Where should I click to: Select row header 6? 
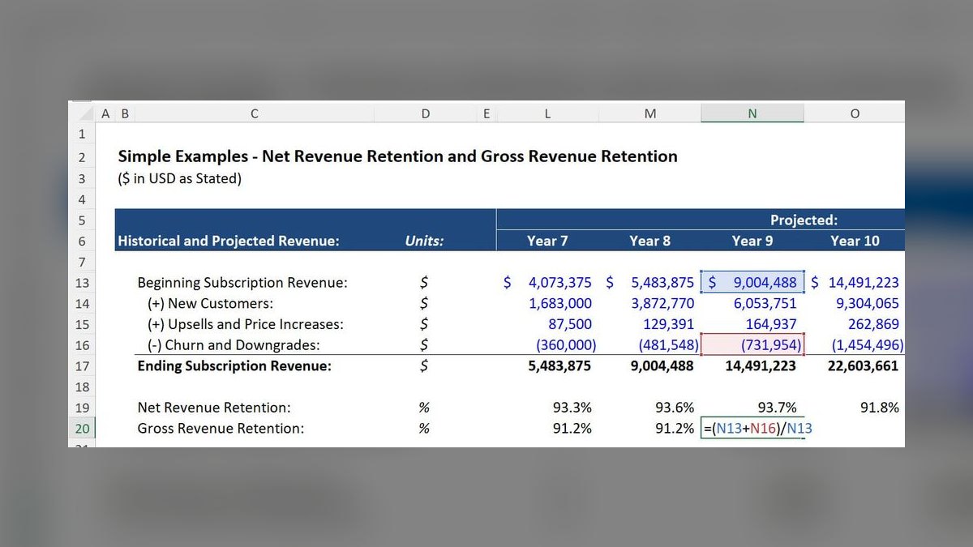click(x=82, y=241)
